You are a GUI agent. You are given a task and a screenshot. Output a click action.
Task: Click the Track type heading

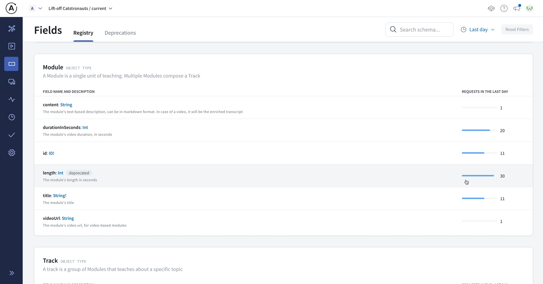(x=50, y=261)
